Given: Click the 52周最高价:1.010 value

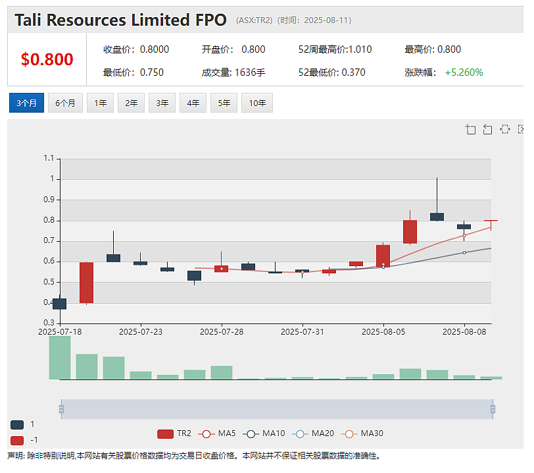Looking at the screenshot, I should click(335, 49).
